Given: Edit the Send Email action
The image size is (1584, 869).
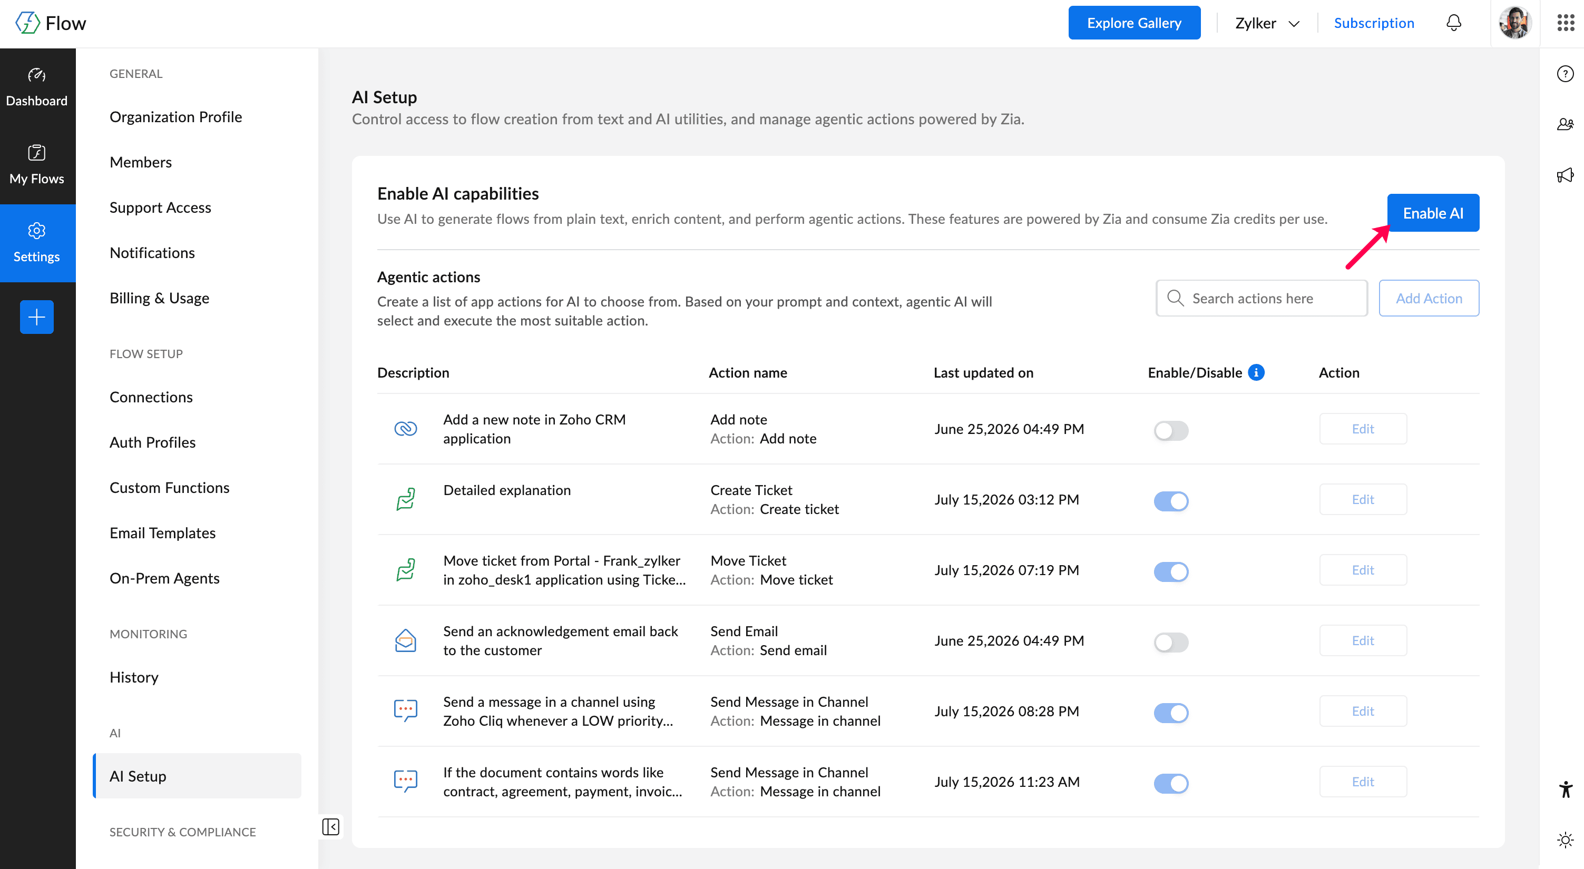Looking at the screenshot, I should 1363,641.
